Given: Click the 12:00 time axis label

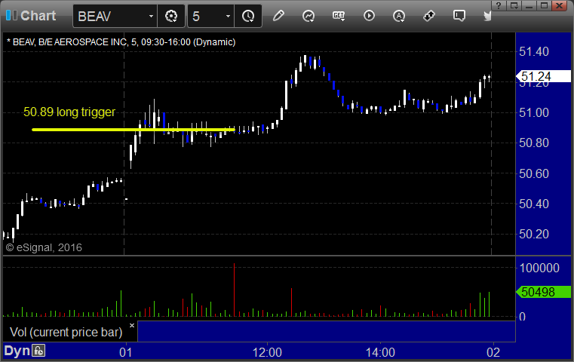Looking at the screenshot, I should [267, 352].
